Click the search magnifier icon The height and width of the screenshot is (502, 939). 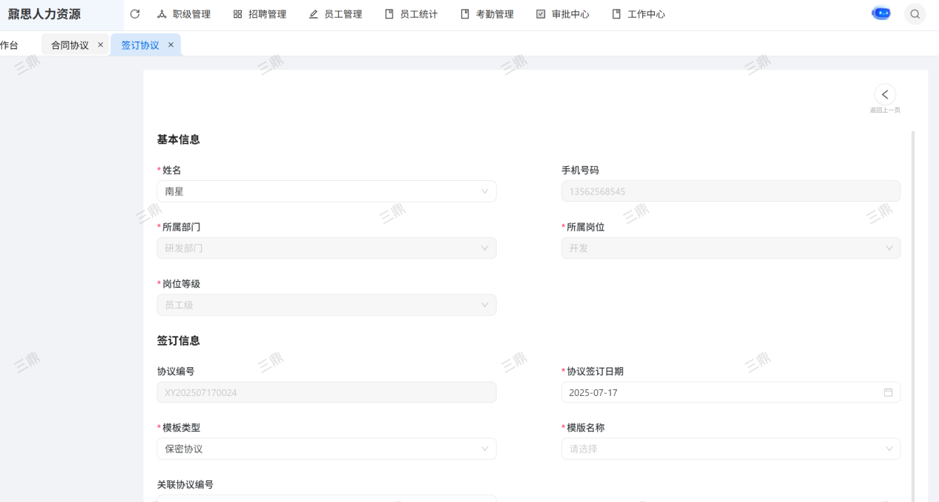915,14
